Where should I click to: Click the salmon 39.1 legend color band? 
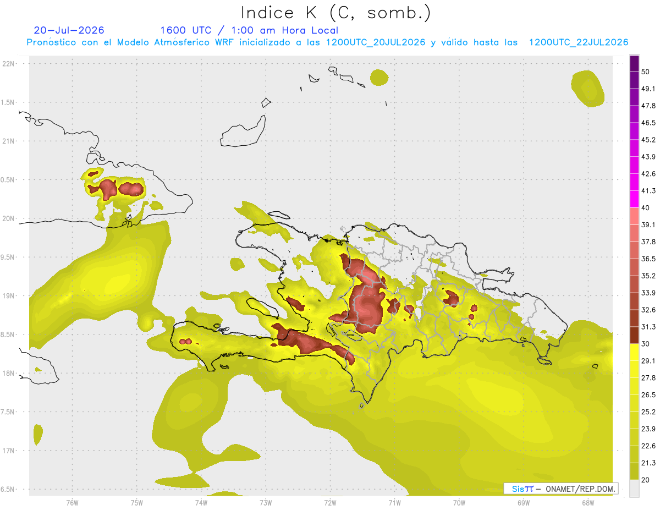(634, 216)
